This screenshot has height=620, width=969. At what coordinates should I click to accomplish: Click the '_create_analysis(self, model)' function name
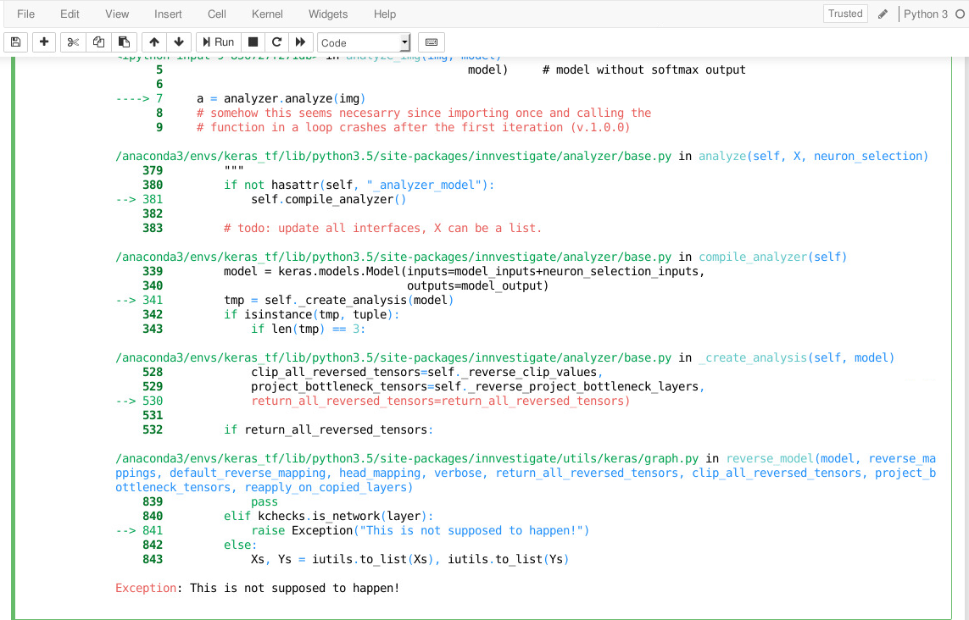click(x=797, y=358)
